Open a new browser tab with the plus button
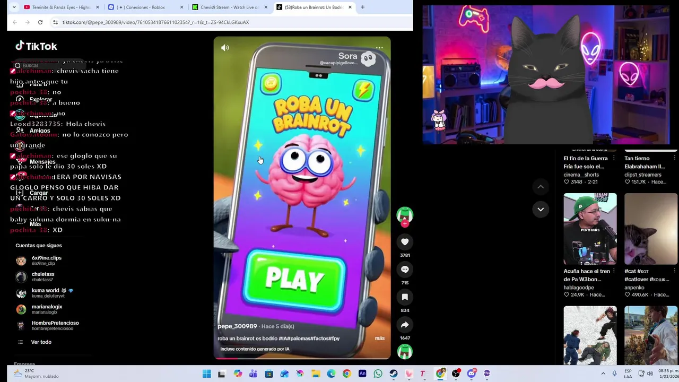 point(363,7)
